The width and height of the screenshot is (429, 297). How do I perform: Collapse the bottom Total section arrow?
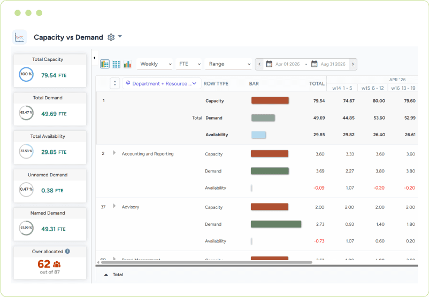pos(106,275)
